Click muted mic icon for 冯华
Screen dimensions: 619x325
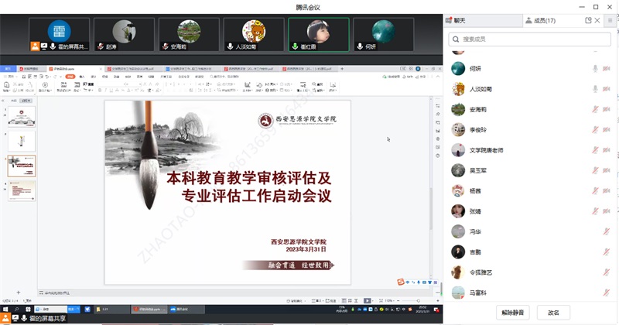[x=607, y=232]
